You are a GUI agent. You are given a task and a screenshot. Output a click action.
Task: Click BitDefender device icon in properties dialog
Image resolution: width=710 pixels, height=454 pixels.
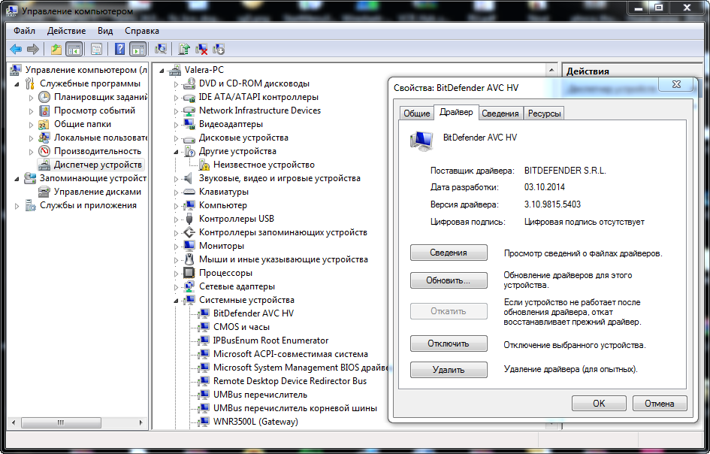(421, 141)
